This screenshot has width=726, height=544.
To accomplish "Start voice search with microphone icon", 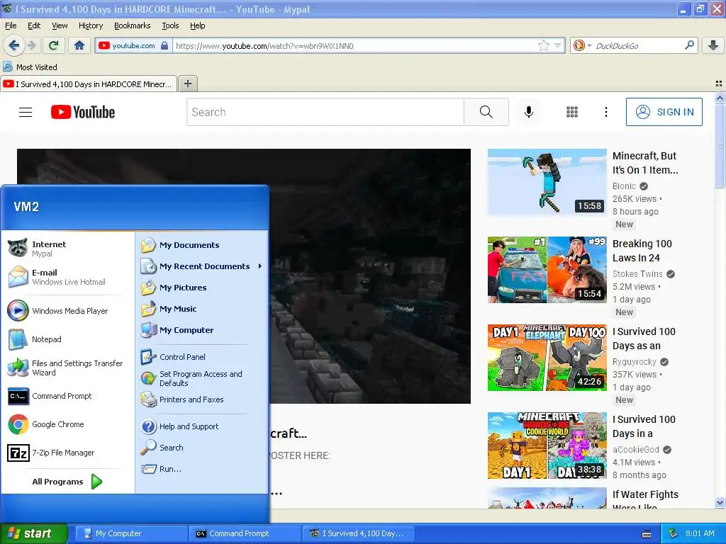I will point(529,112).
